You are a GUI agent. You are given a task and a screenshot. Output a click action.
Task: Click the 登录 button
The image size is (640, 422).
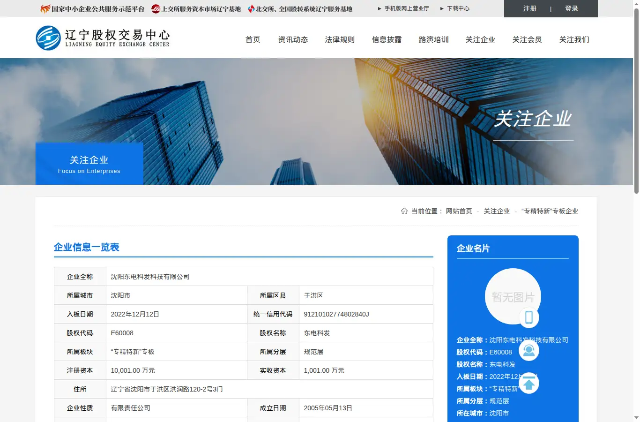(x=572, y=8)
